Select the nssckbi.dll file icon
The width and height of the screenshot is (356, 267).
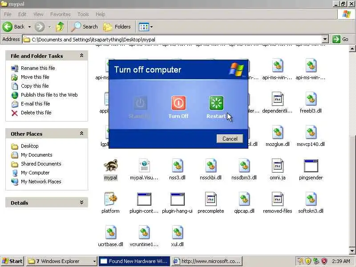pos(210,166)
